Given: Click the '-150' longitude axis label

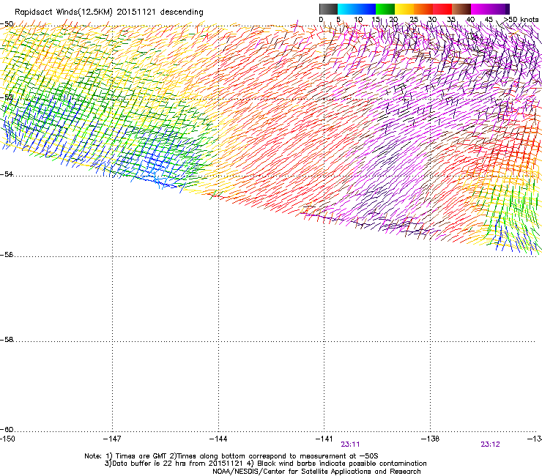Looking at the screenshot, I should click(x=7, y=439).
